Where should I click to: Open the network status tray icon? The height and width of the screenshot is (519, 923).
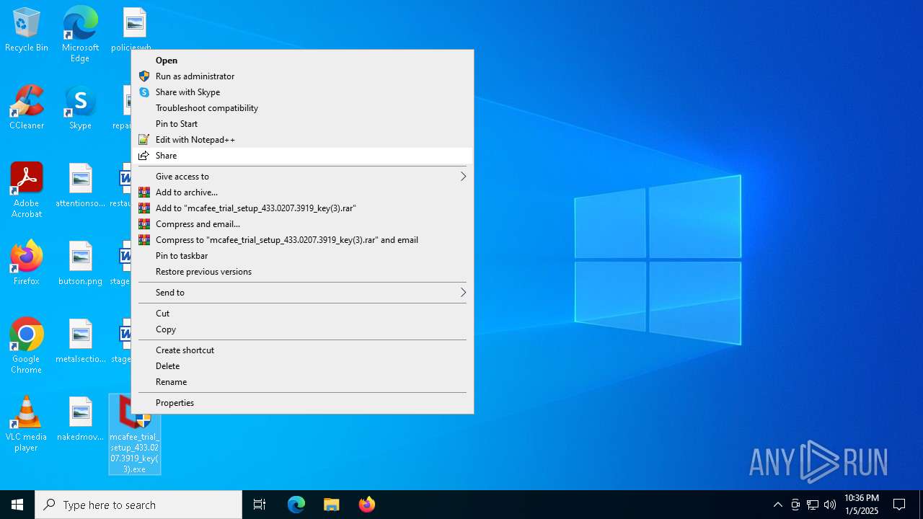click(813, 505)
